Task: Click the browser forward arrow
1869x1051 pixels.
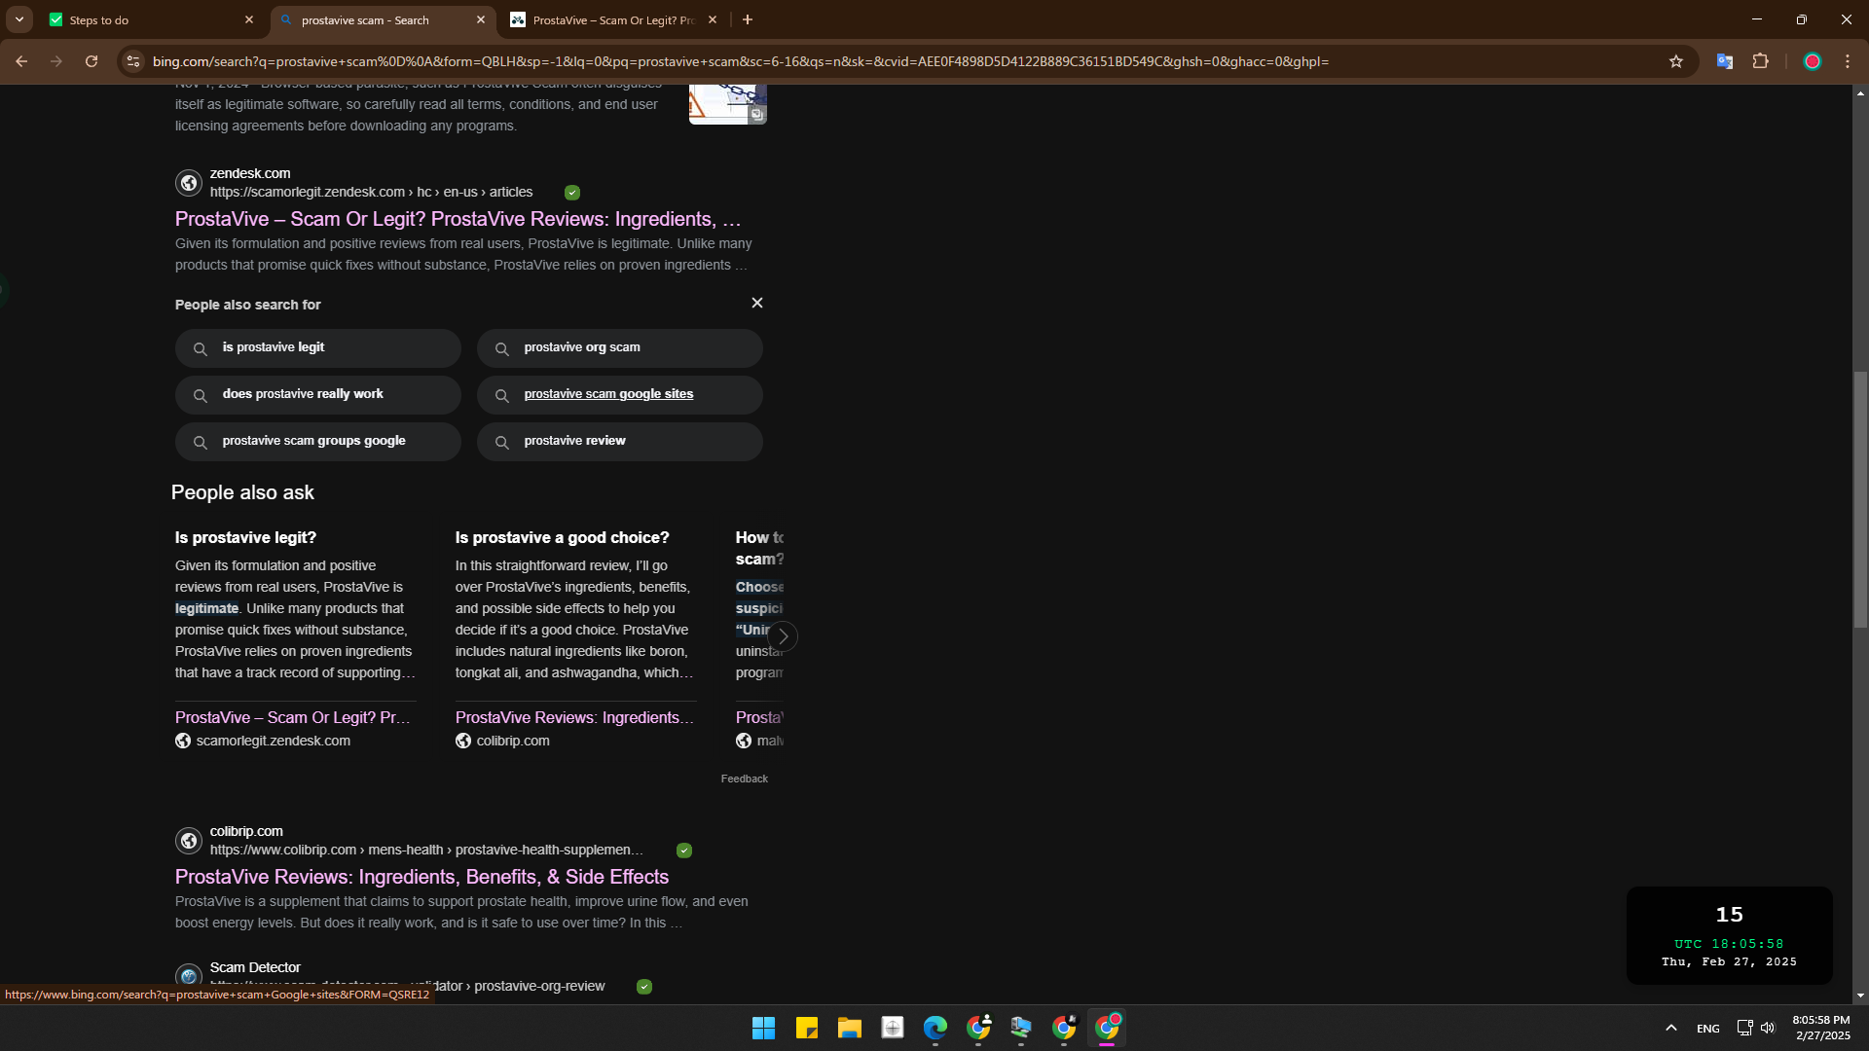Action: (x=56, y=61)
